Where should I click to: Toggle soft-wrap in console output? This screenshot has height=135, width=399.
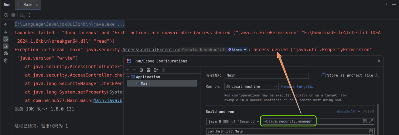tap(6, 39)
